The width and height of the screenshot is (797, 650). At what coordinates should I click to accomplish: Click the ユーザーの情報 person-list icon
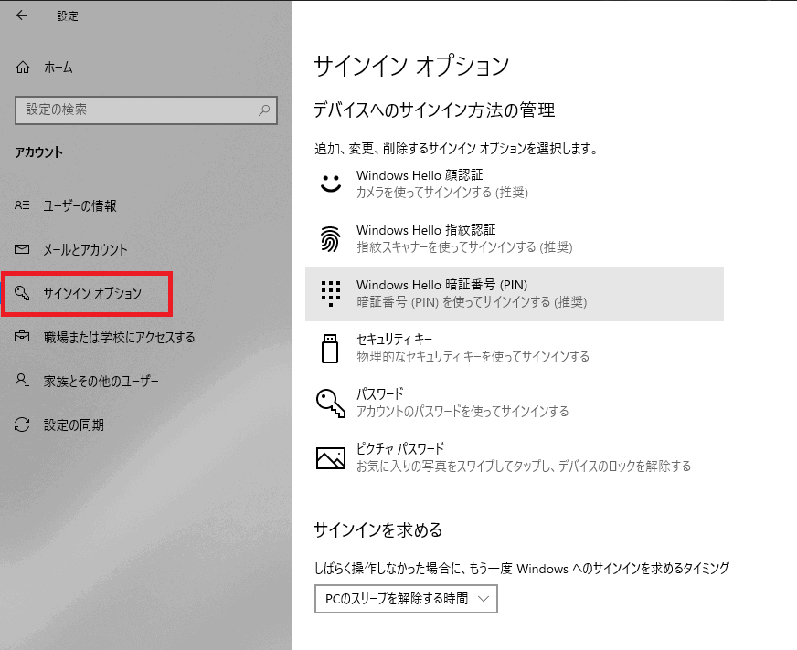(22, 205)
